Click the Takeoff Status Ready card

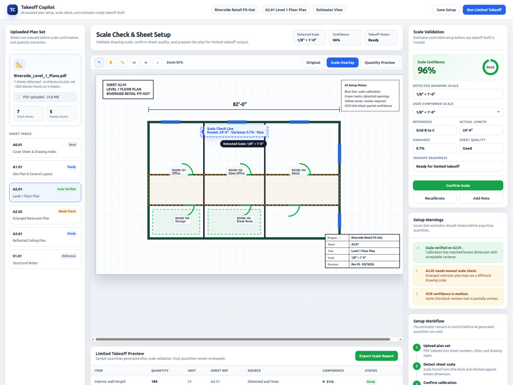click(381, 37)
